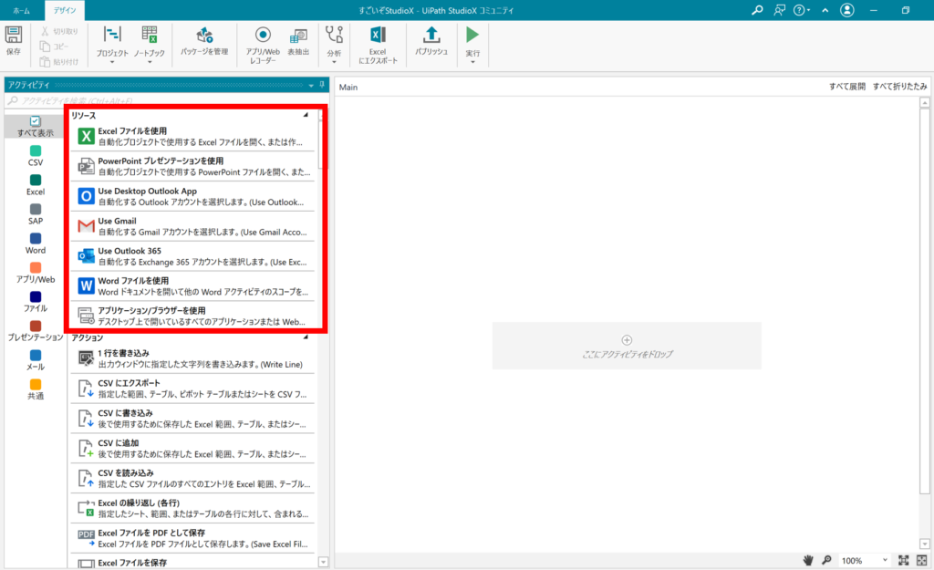Open the feedback icon in the title bar

click(779, 10)
